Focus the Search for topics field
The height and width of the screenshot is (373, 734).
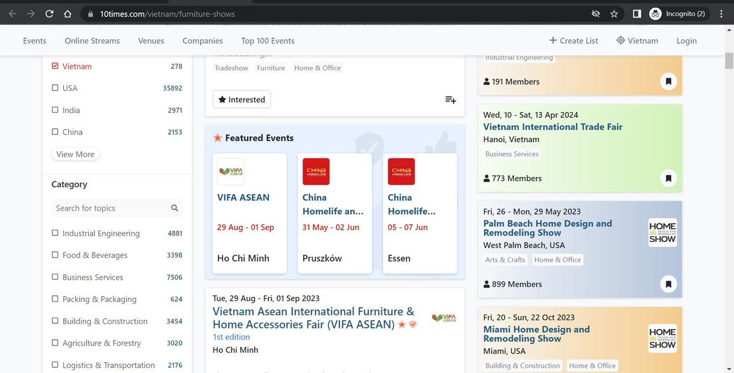tap(117, 208)
